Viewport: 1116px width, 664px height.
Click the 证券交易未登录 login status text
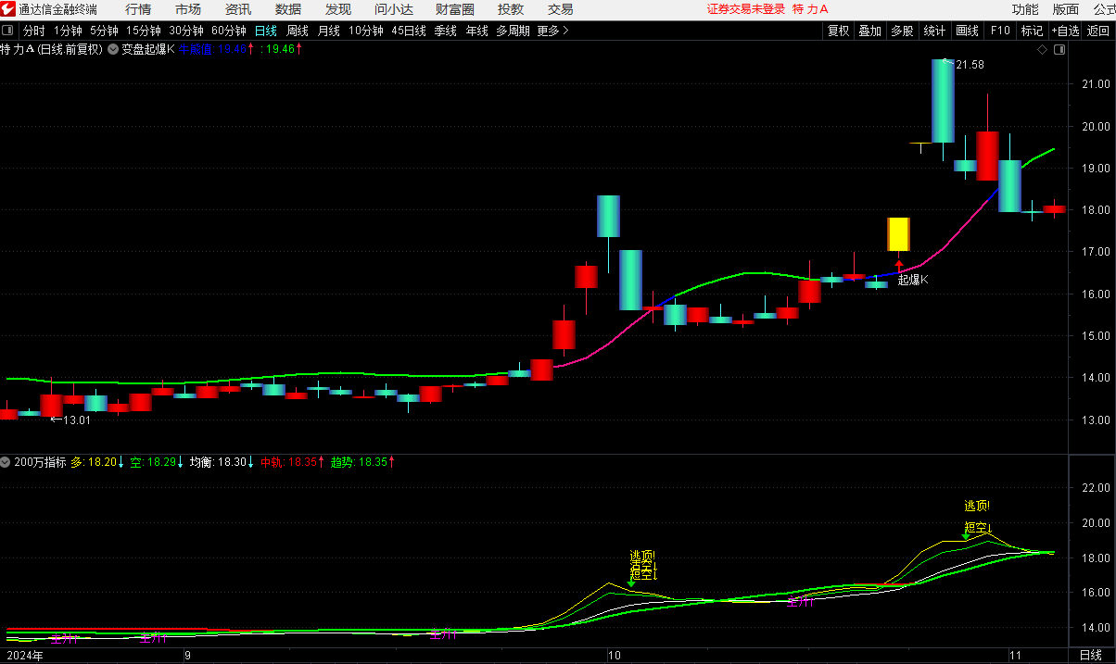(x=746, y=9)
